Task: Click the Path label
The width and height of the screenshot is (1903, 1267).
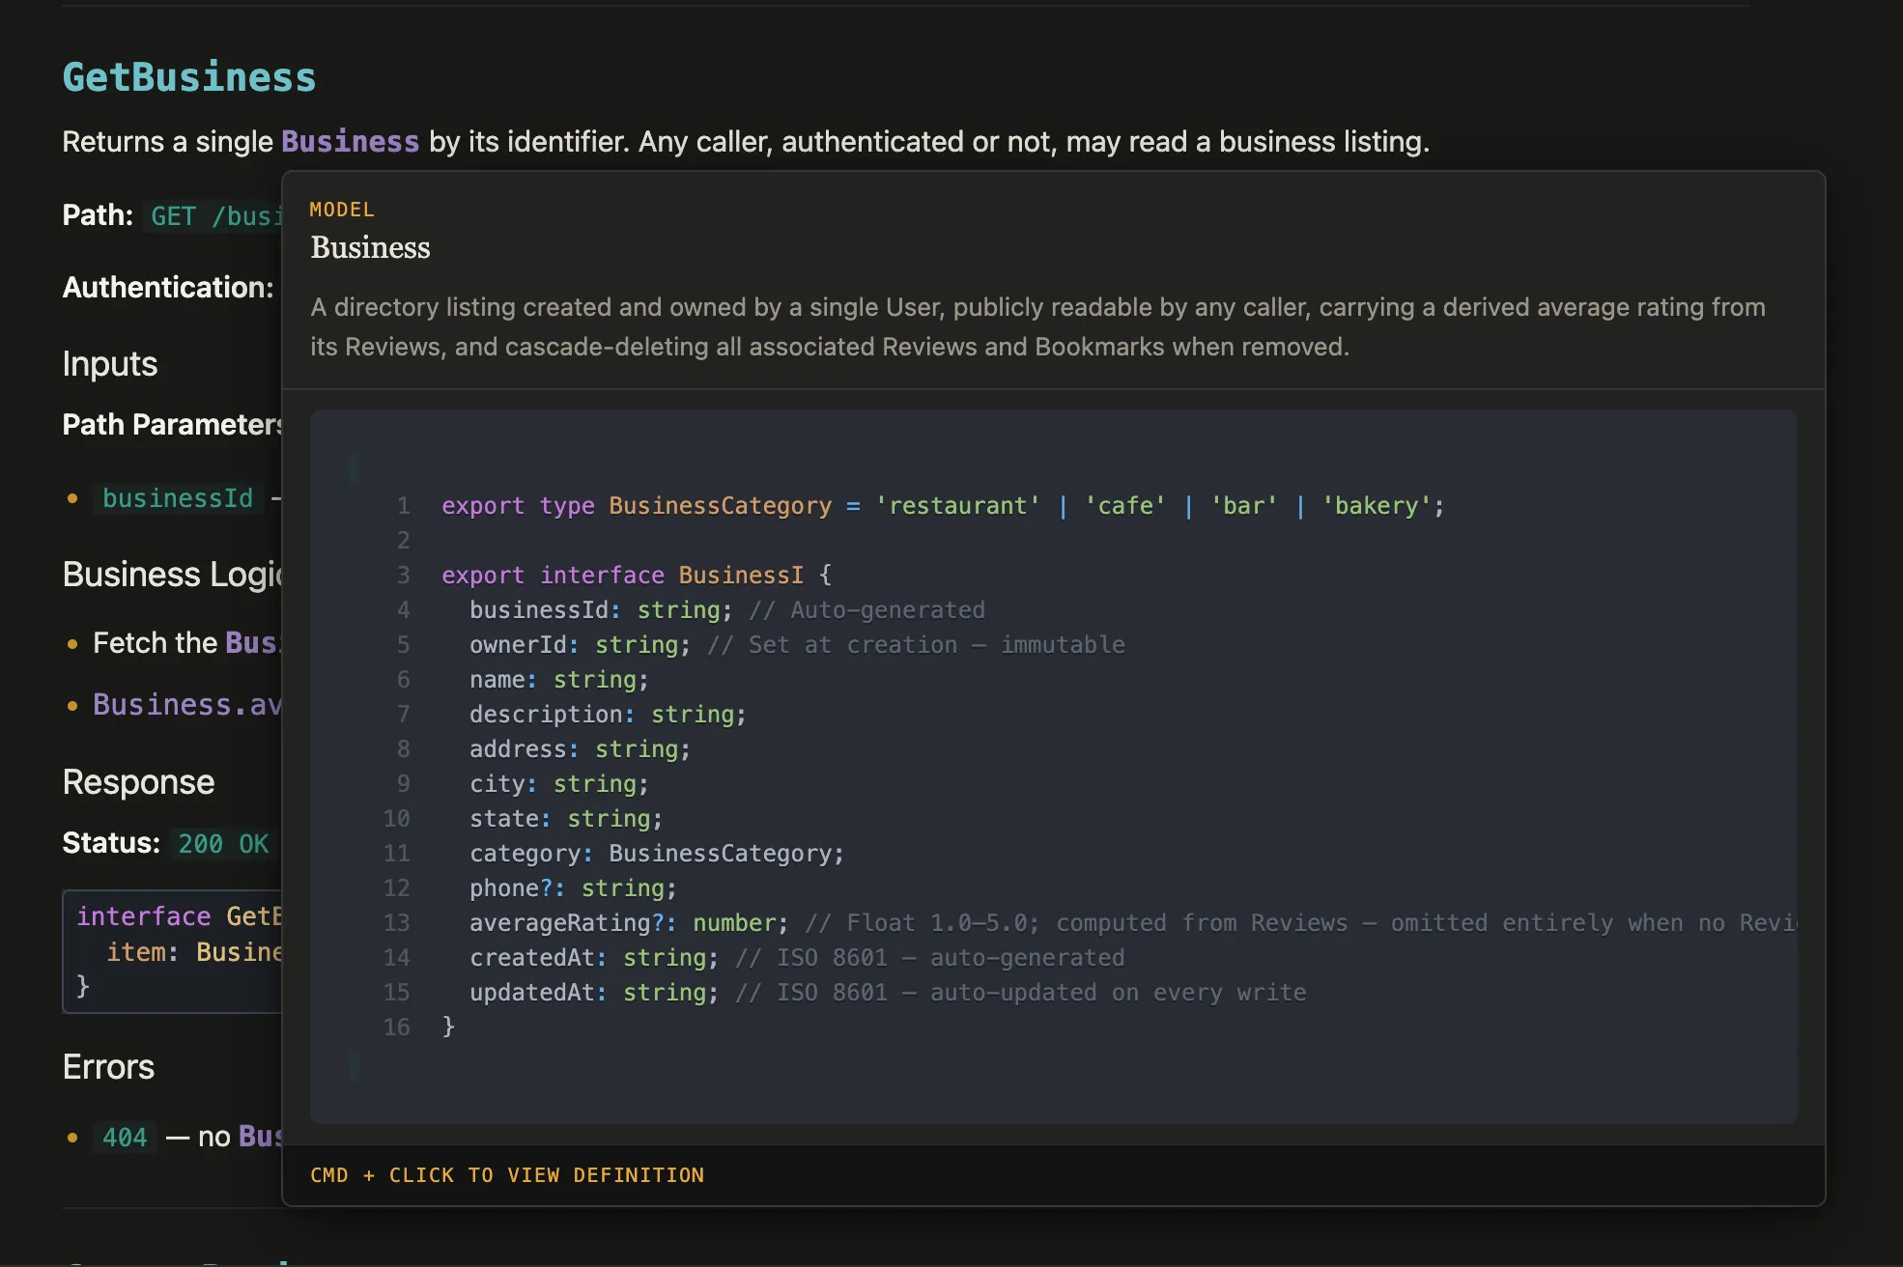Action: tap(98, 214)
